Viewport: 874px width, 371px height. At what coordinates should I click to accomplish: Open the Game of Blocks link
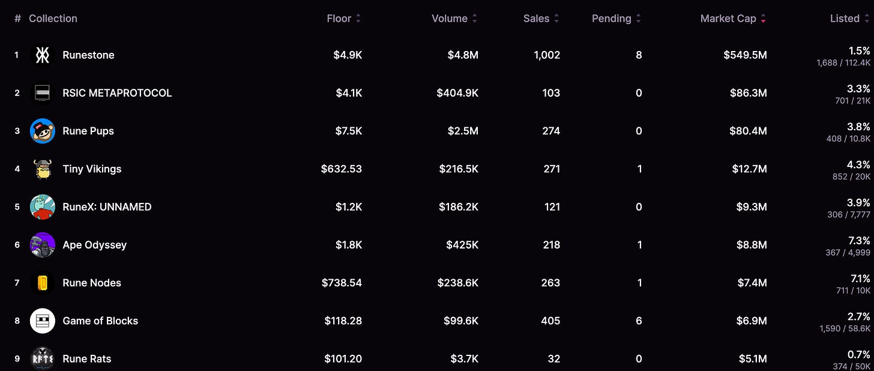click(x=100, y=321)
